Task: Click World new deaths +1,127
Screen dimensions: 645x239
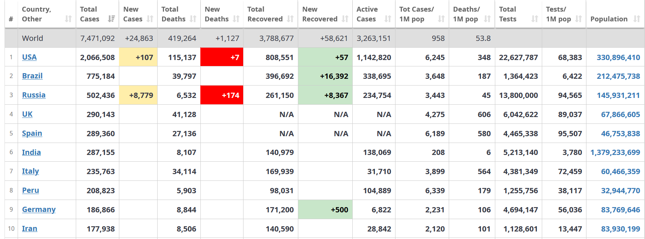Action: [227, 38]
